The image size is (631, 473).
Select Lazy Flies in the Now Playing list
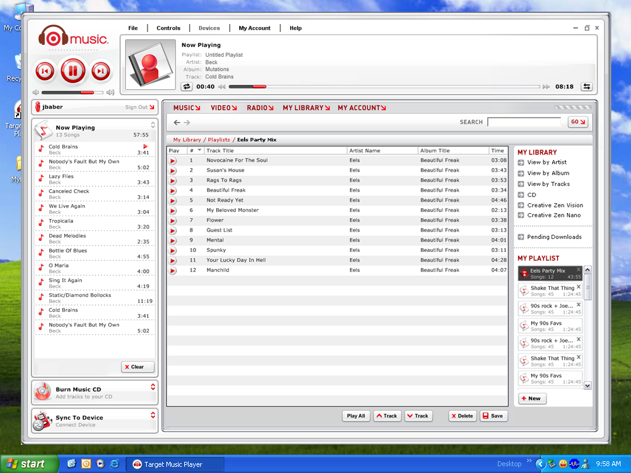tap(95, 179)
